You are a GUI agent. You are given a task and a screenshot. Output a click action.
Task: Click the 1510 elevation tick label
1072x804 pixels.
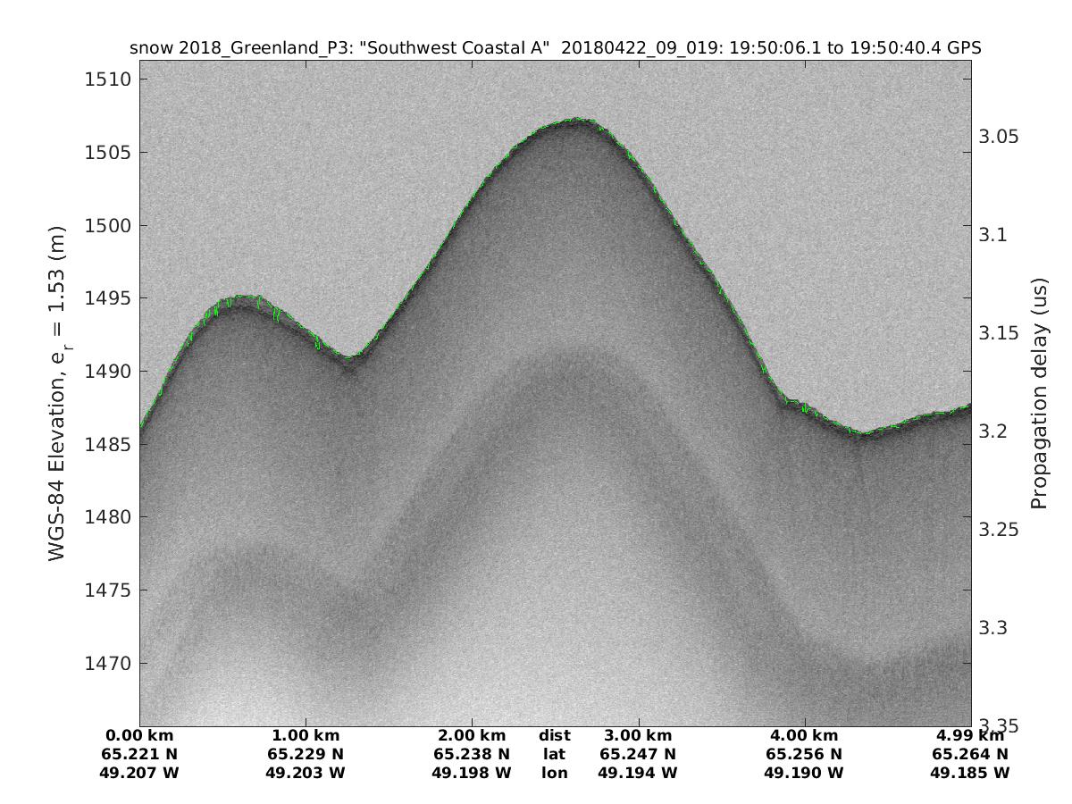tap(107, 80)
